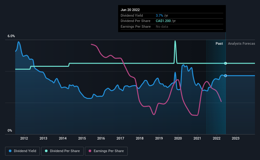Toggle the Dividend Per Share legend button
Image resolution: width=260 pixels, height=160 pixels.
62,151
